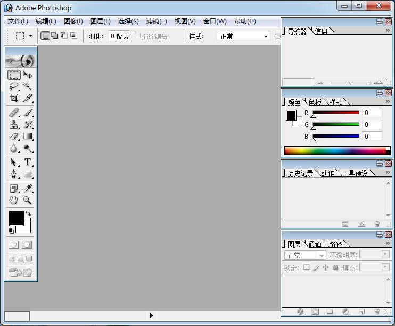Select the Slice tool

[28, 98]
